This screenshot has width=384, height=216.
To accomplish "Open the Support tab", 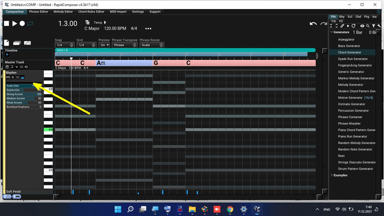I will [x=155, y=12].
